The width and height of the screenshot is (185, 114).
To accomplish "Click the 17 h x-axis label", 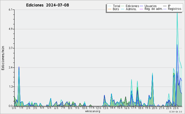I will point(134,108).
